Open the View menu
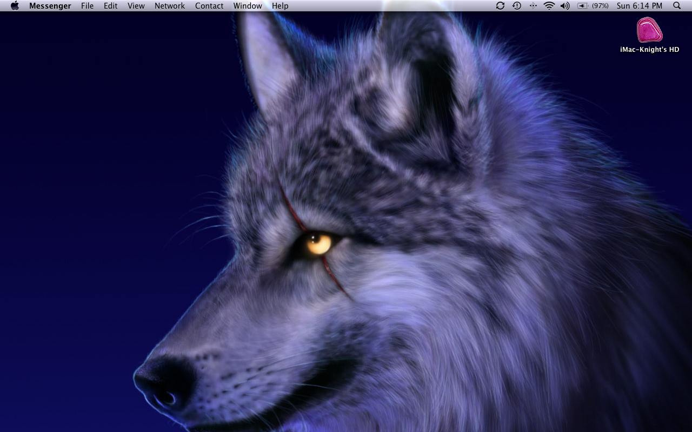 coord(136,6)
